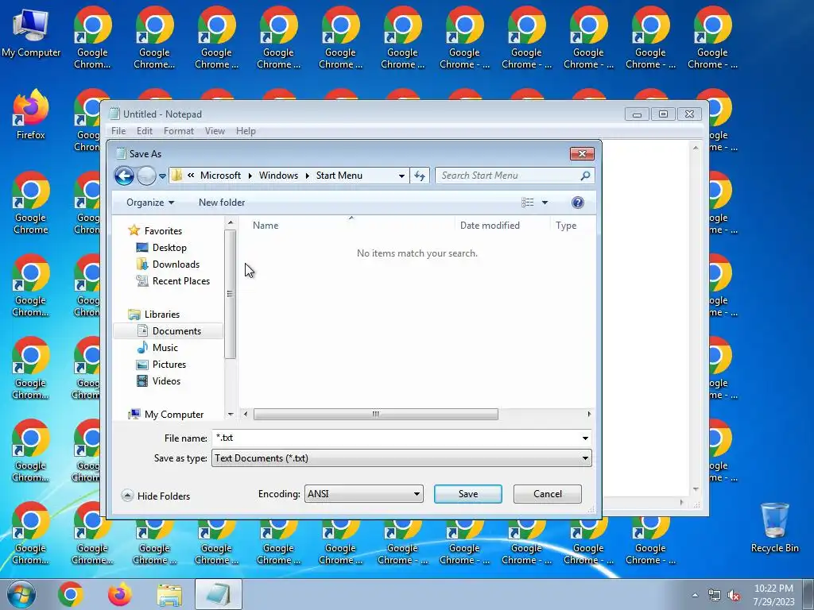The width and height of the screenshot is (814, 610).
Task: Open the Organize menu
Action: point(150,203)
